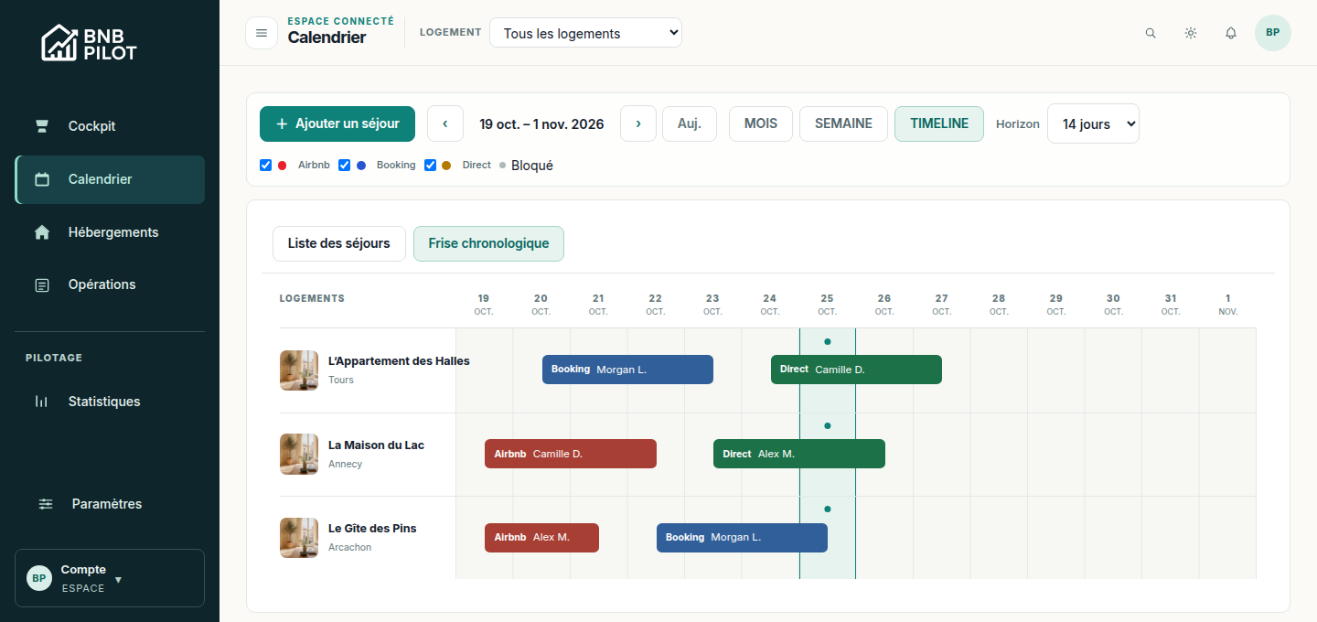Click the red Airbnb color dot
This screenshot has width=1317, height=622.
coord(283,166)
